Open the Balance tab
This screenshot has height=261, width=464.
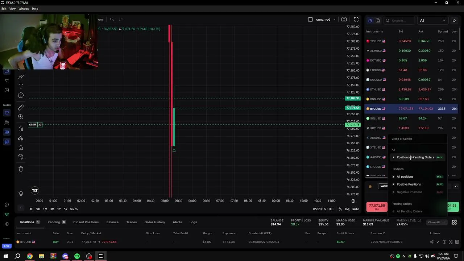112,222
